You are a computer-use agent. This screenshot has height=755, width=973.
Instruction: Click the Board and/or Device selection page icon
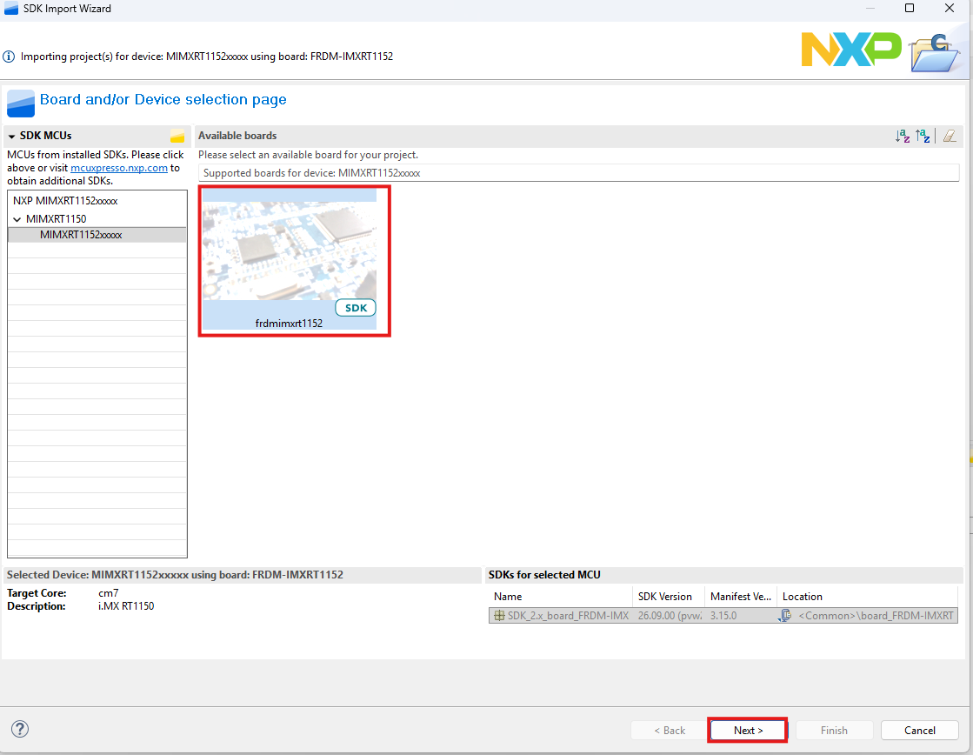coord(21,103)
